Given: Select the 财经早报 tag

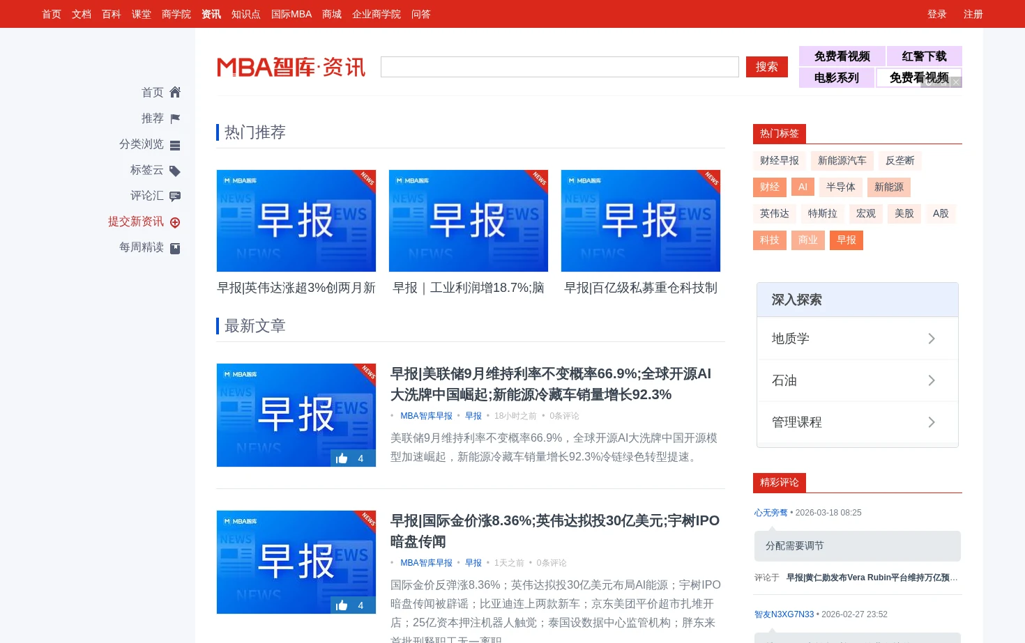Looking at the screenshot, I should click(x=780, y=161).
